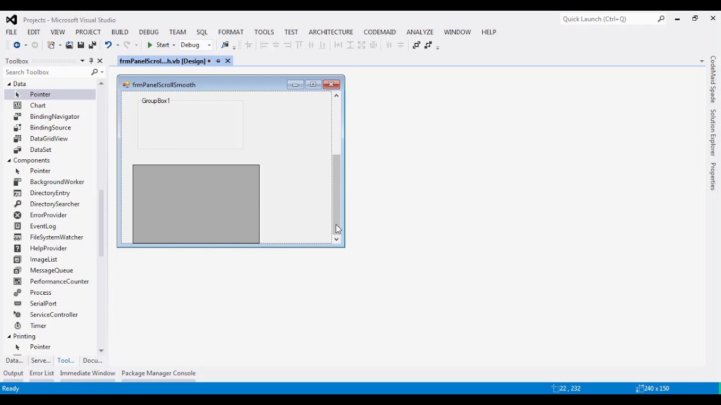This screenshot has width=721, height=405.
Task: Open the EDIT menu
Action: click(x=34, y=32)
